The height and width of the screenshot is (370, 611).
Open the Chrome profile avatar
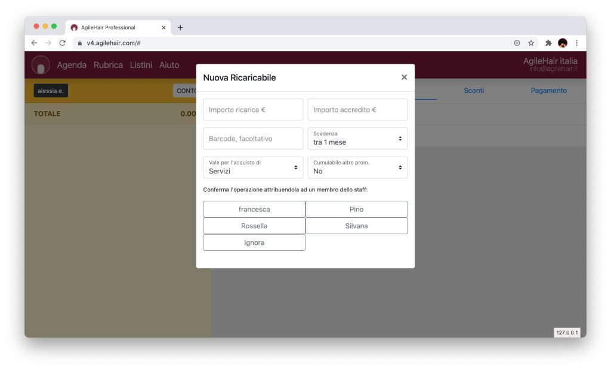(x=563, y=43)
